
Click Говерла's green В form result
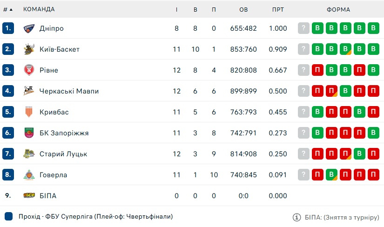[x=331, y=175]
